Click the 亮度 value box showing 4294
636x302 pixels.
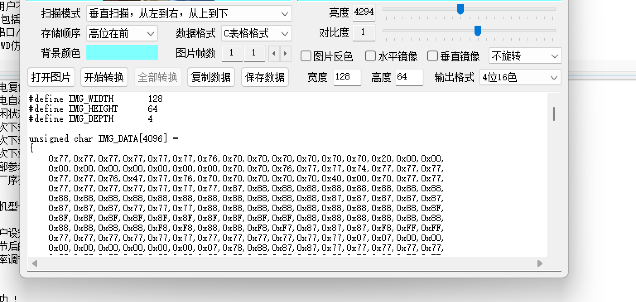point(364,12)
